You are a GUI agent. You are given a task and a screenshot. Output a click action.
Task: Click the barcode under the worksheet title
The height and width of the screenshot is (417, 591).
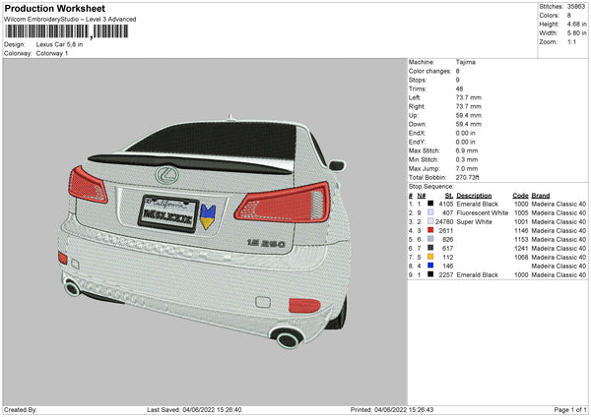(67, 31)
